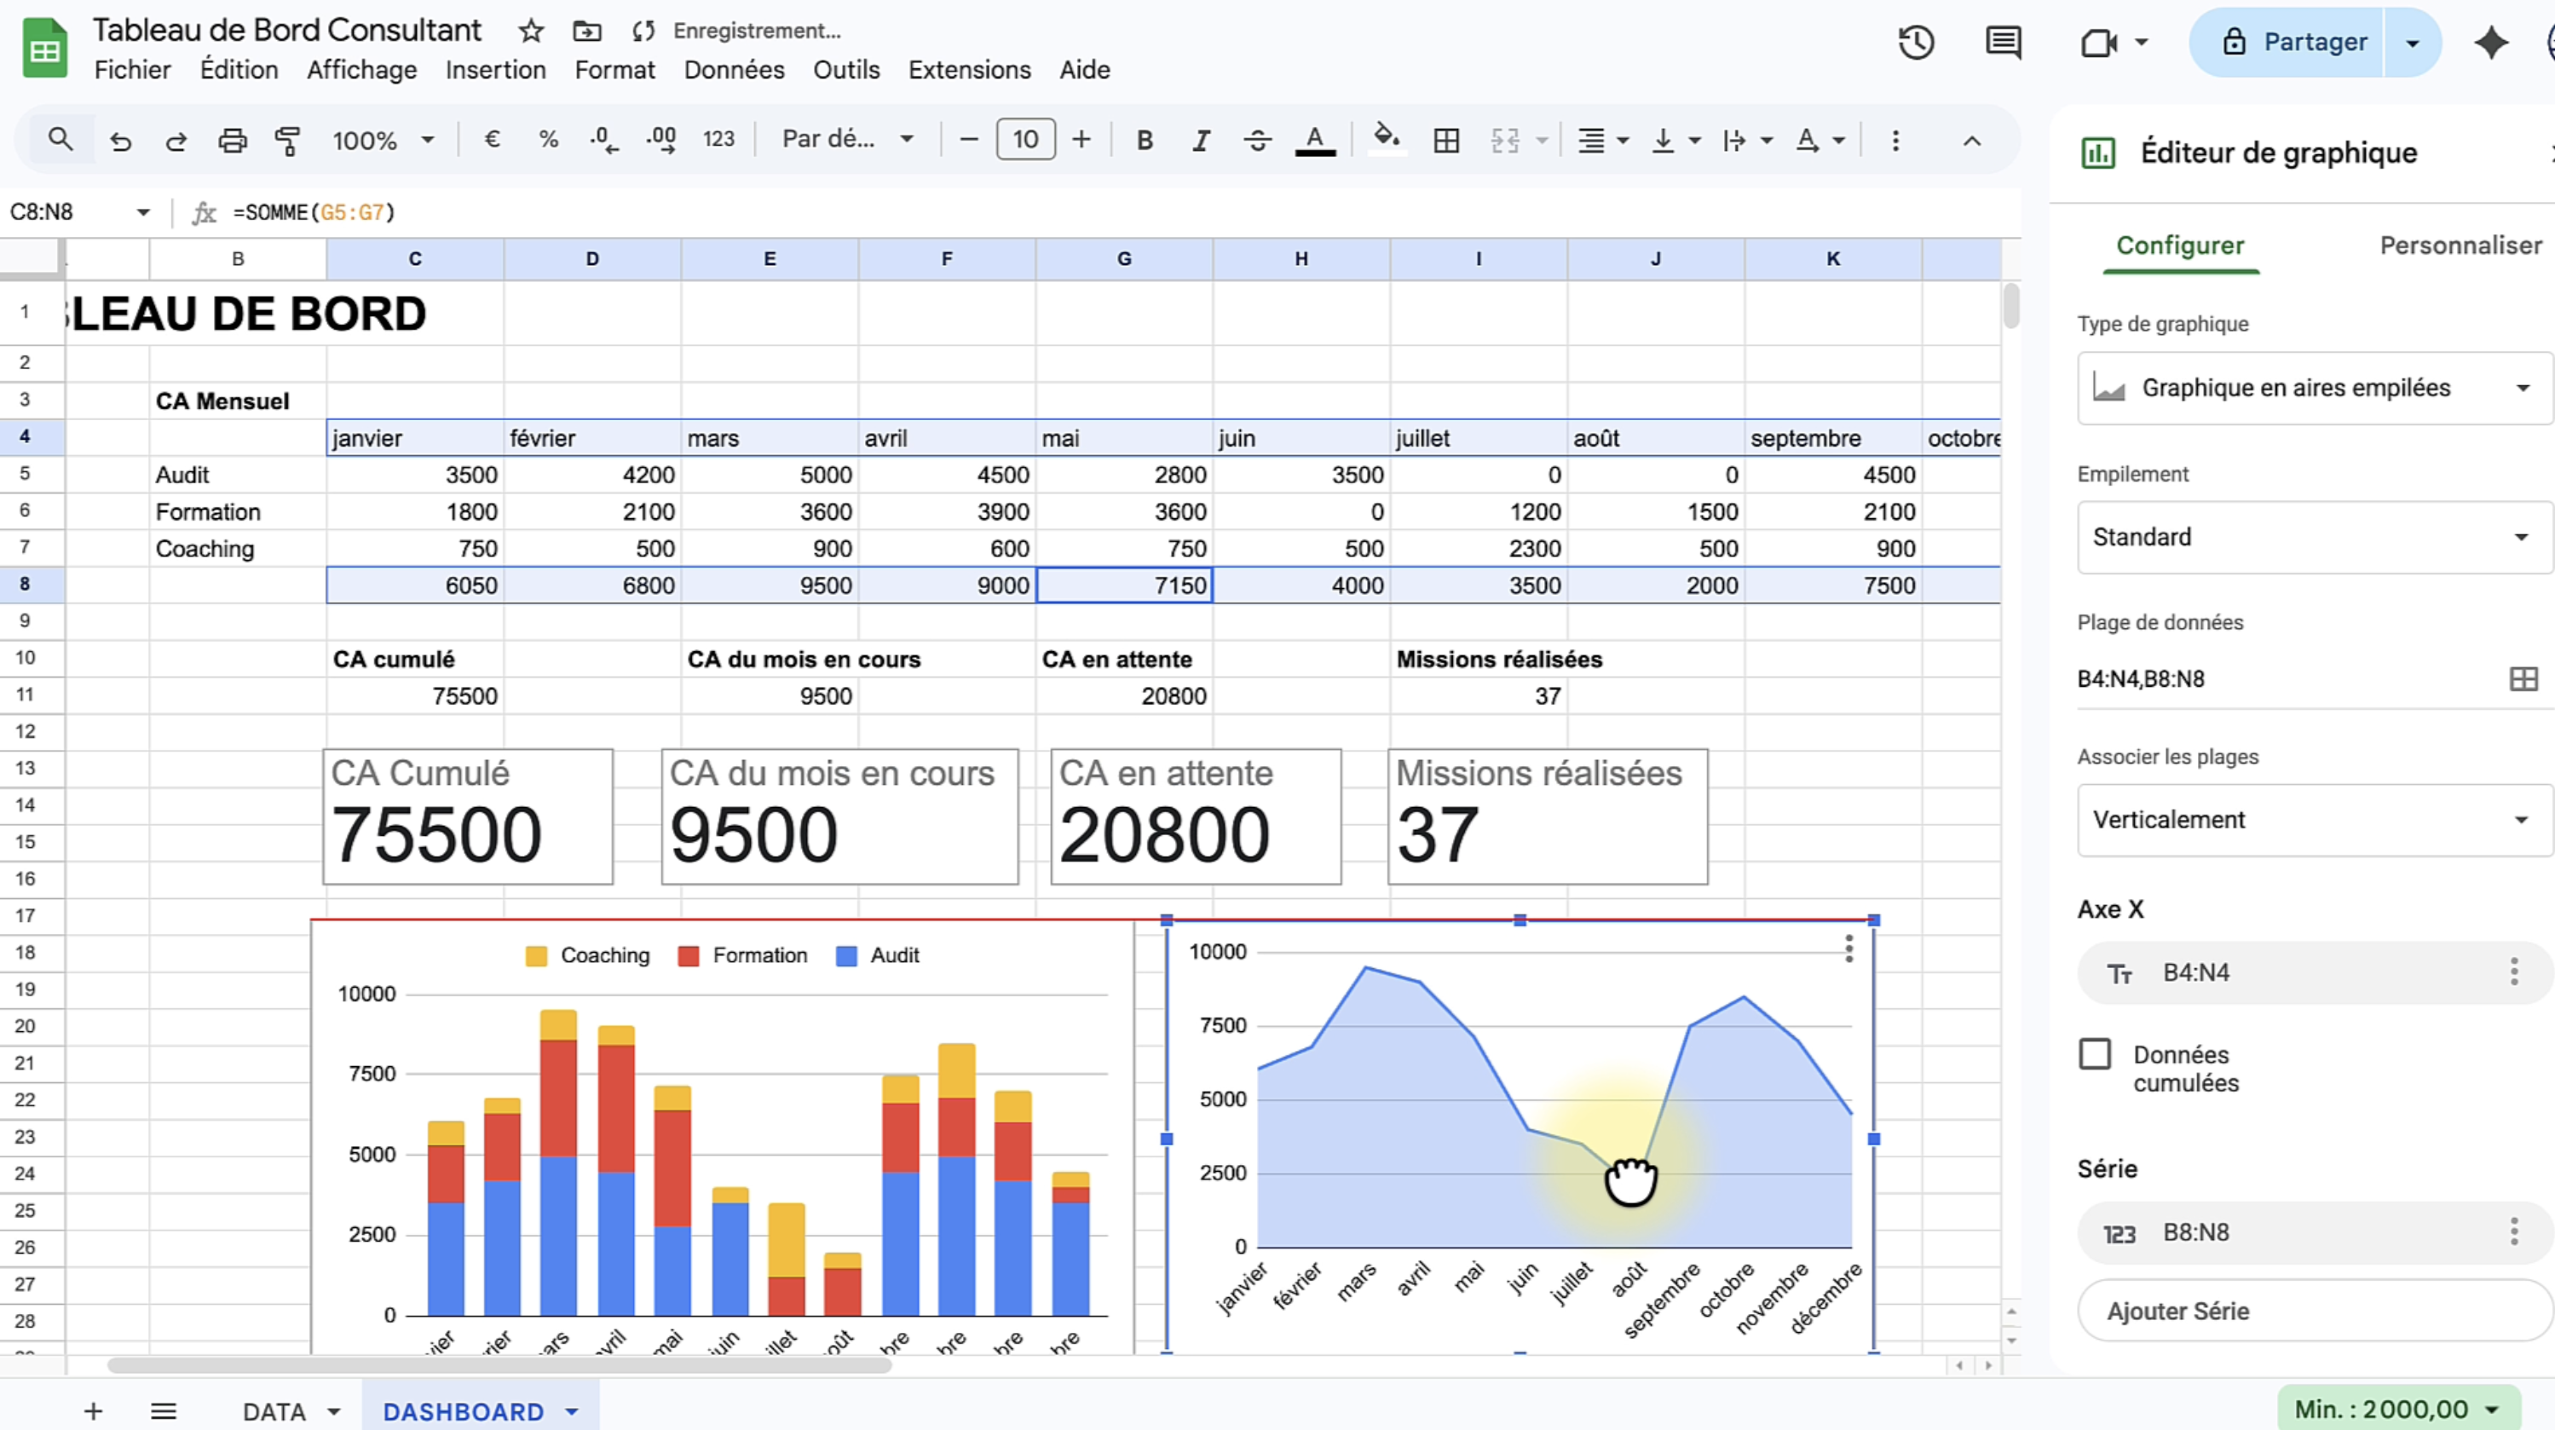Star the Tableau de Bord Consultant document
Viewport: 2555px width, 1430px height.
tap(532, 31)
